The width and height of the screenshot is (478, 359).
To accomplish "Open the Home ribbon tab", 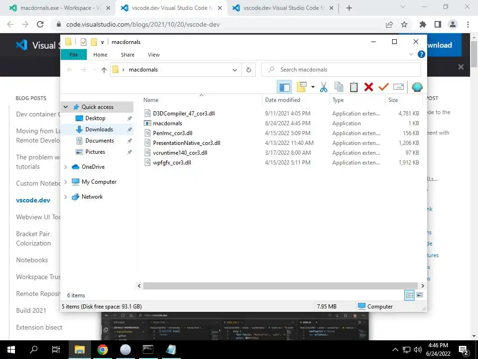I will (x=100, y=55).
